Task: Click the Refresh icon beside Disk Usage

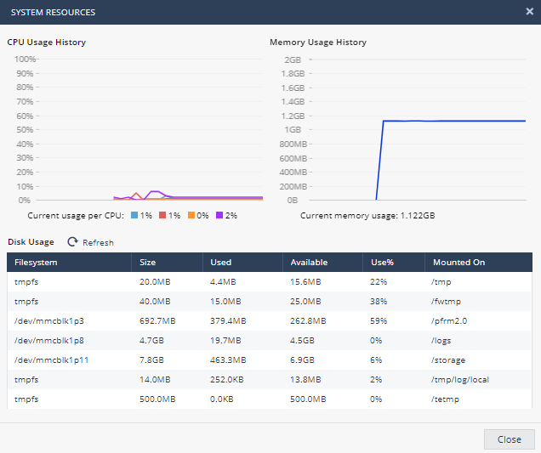Action: [x=72, y=242]
